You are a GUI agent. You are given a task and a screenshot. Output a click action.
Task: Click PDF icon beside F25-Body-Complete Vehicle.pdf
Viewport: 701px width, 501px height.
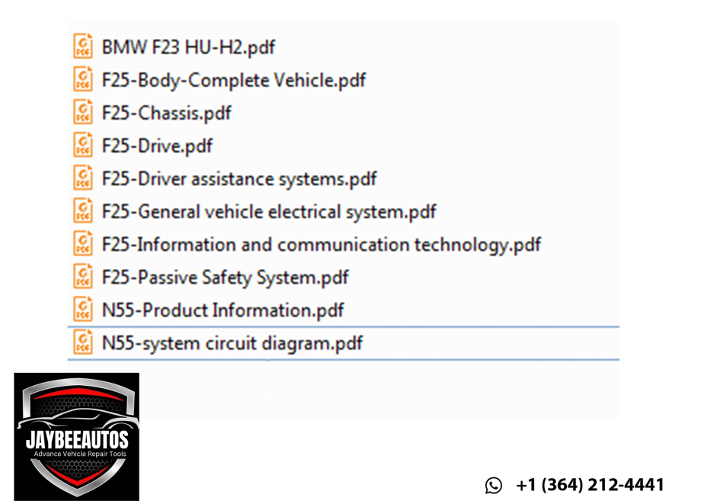[83, 79]
